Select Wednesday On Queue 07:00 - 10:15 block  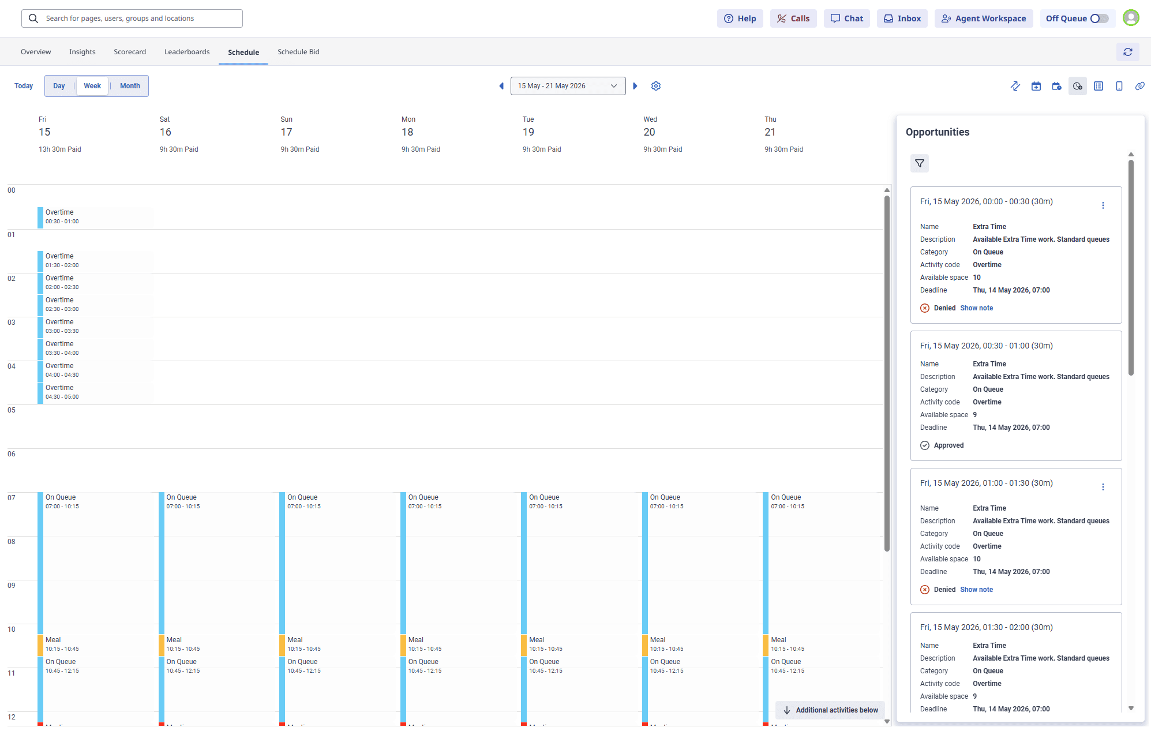coord(700,563)
